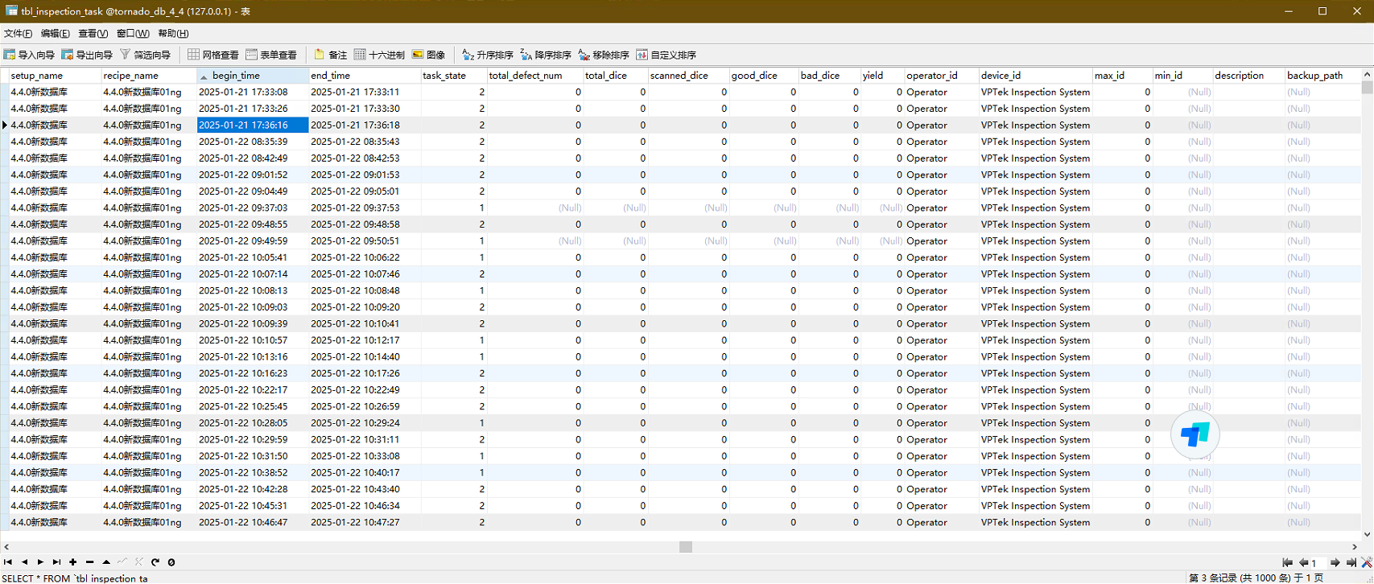Go to the next record
This screenshot has height=584, width=1374.
pyautogui.click(x=40, y=562)
